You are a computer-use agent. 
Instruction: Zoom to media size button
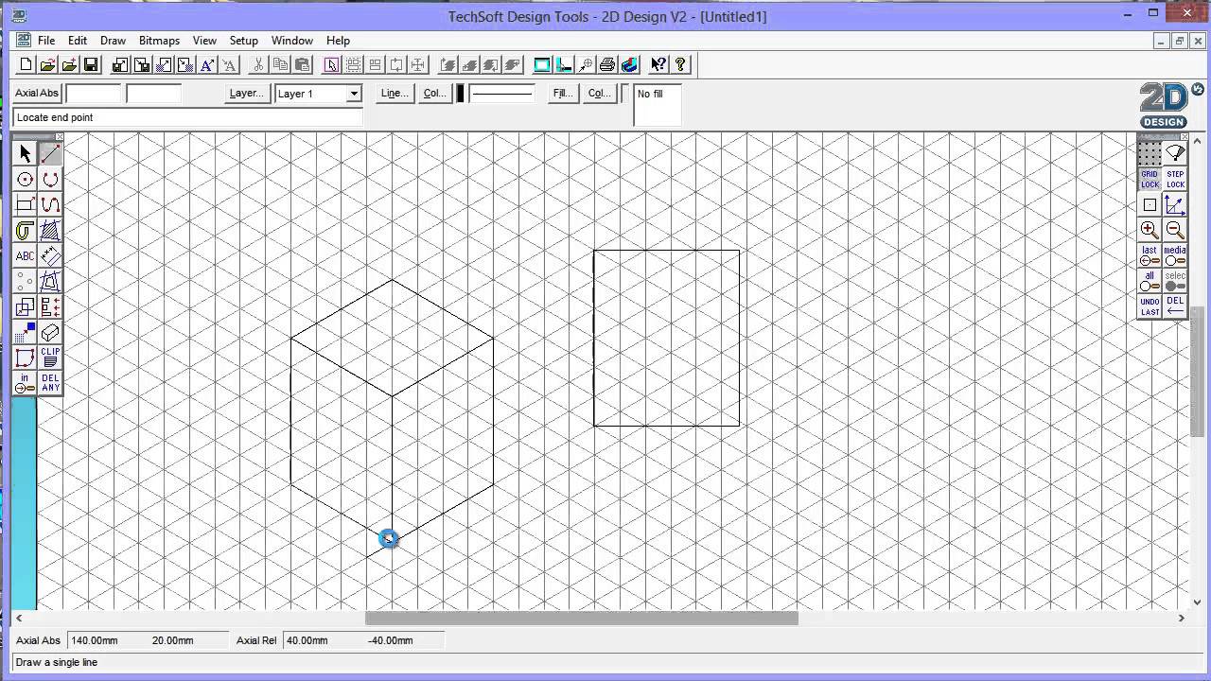tap(1175, 255)
